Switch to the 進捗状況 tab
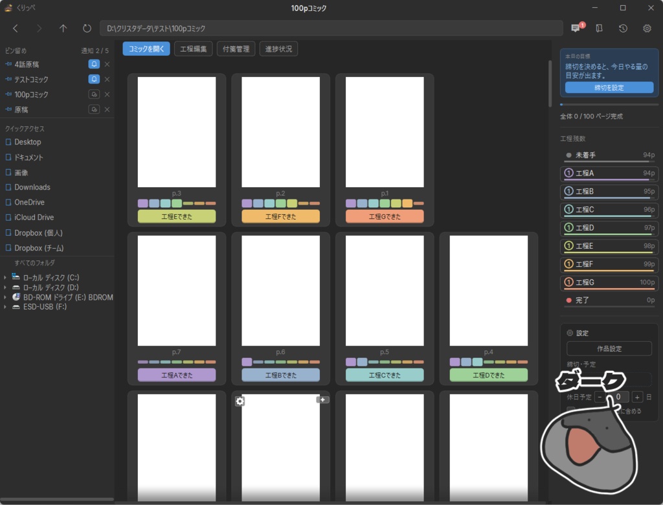This screenshot has width=663, height=505. pos(278,49)
